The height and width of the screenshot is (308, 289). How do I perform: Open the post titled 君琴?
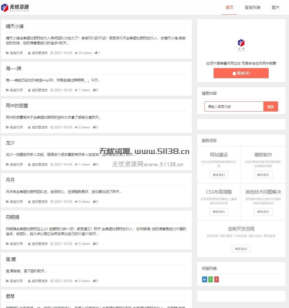click(x=10, y=296)
